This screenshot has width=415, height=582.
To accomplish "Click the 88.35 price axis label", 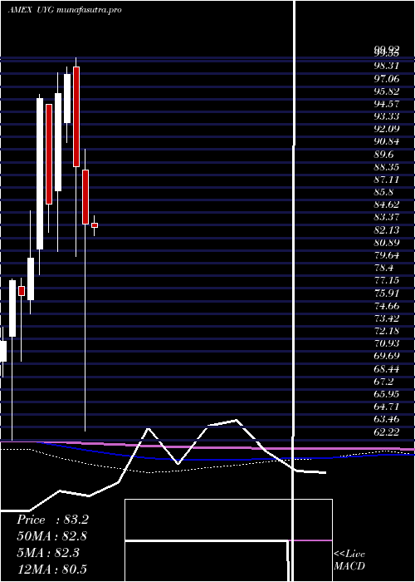I will tap(387, 167).
